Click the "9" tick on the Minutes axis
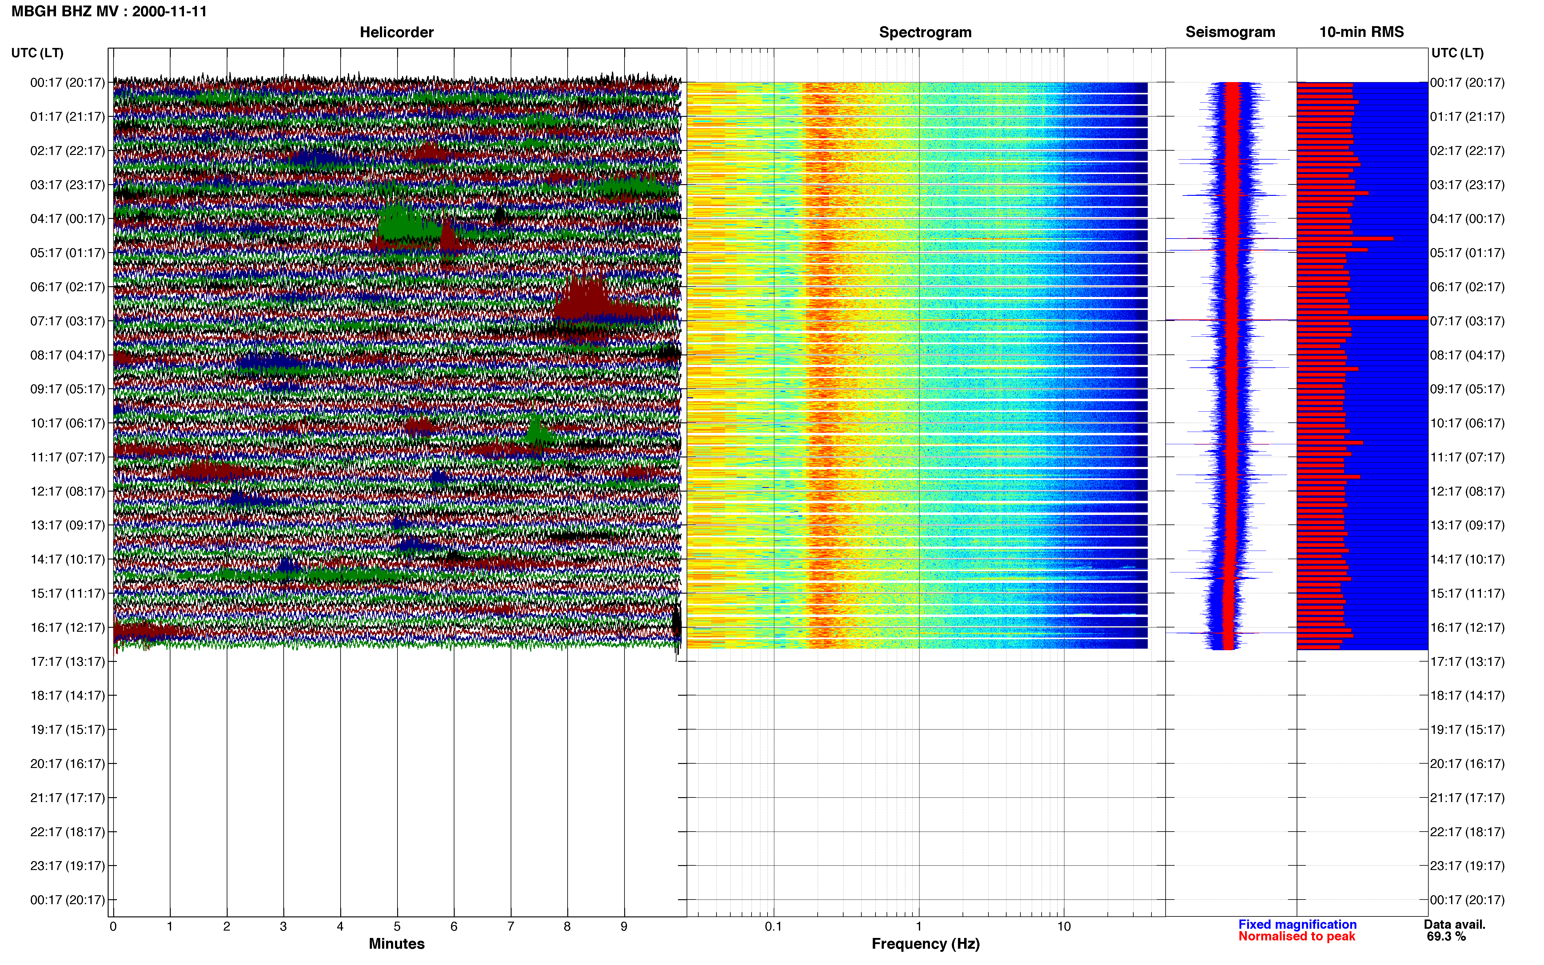This screenshot has height=965, width=1544. [x=624, y=926]
